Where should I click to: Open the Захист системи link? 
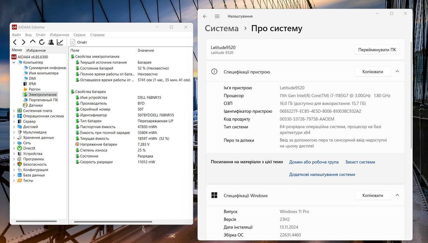click(360, 162)
